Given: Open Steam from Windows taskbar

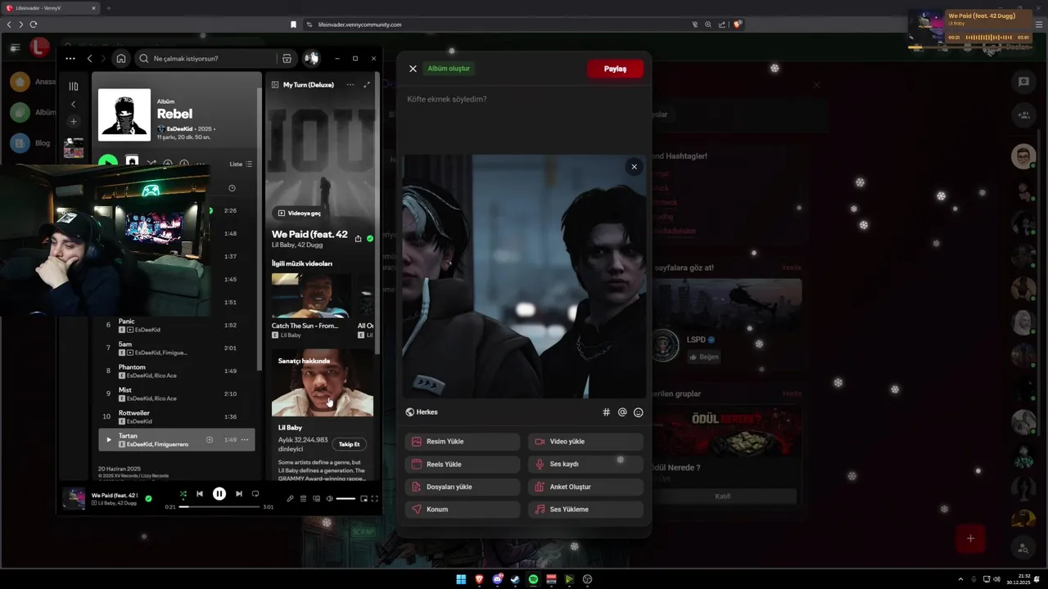Looking at the screenshot, I should [x=515, y=579].
